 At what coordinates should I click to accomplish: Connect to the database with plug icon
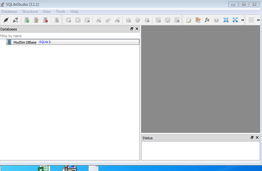point(6,20)
